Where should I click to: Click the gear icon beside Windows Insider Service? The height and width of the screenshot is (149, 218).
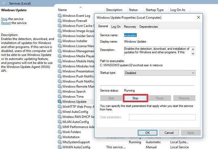tap(60, 36)
